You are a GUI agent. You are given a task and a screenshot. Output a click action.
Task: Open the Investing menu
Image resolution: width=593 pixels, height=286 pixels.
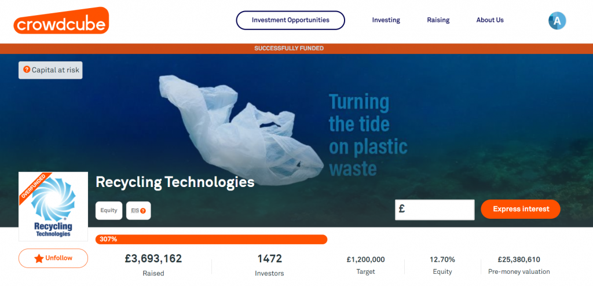coord(386,20)
